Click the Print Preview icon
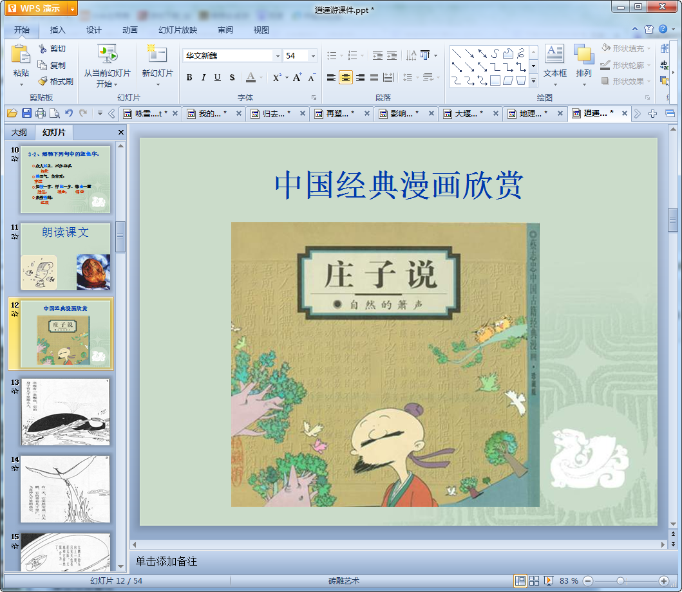 click(54, 113)
